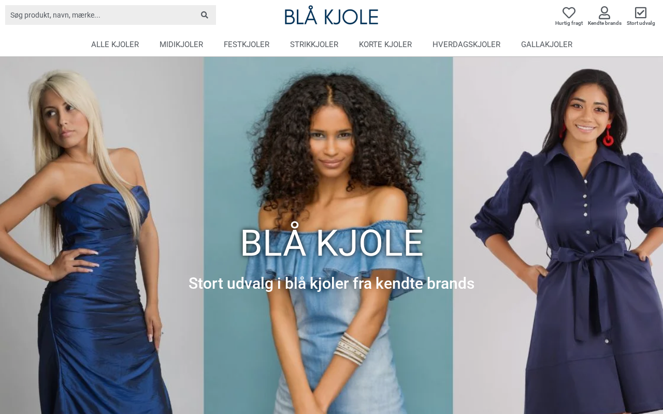This screenshot has width=663, height=414.
Task: Click the Hurtig fragt label text
Action: [x=569, y=23]
